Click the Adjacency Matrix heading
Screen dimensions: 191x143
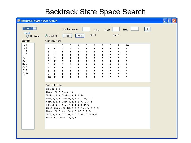(53, 41)
